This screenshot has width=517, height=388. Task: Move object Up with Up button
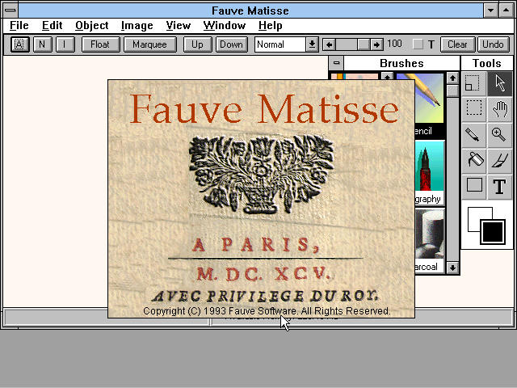[197, 44]
